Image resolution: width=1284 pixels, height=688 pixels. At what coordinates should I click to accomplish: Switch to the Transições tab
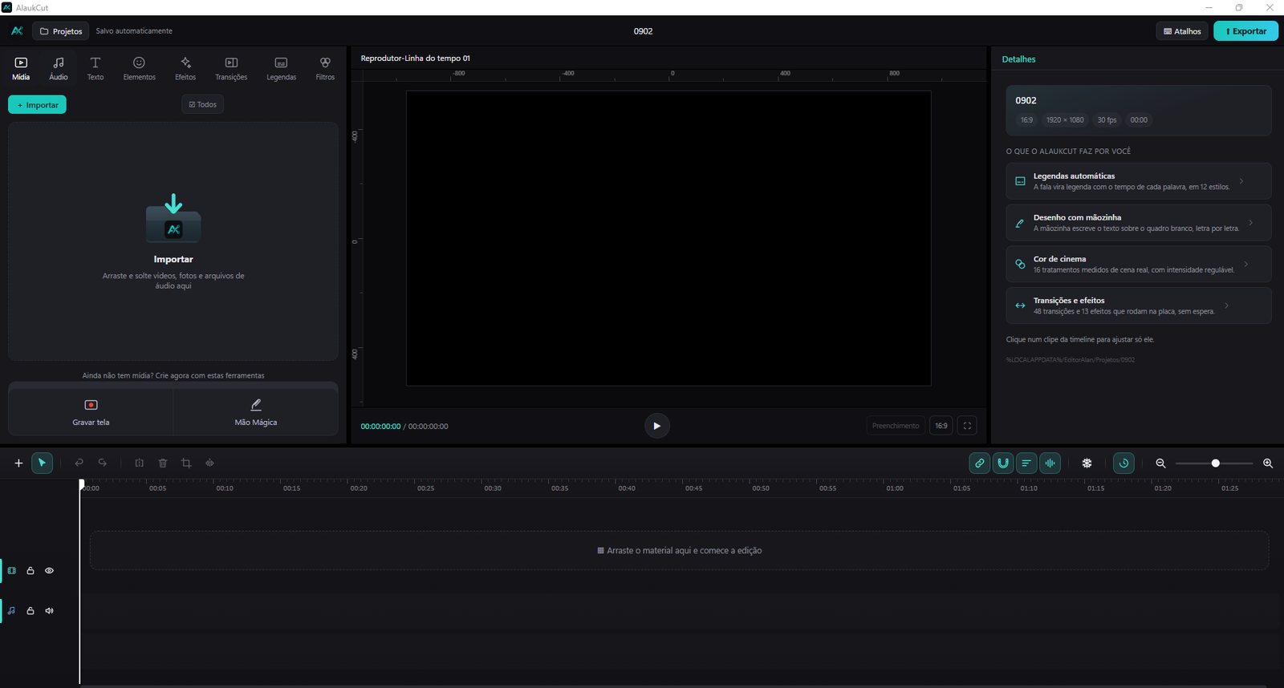click(231, 68)
